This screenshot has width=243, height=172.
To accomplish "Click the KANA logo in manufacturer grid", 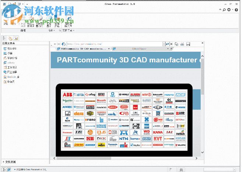I will point(158,132).
